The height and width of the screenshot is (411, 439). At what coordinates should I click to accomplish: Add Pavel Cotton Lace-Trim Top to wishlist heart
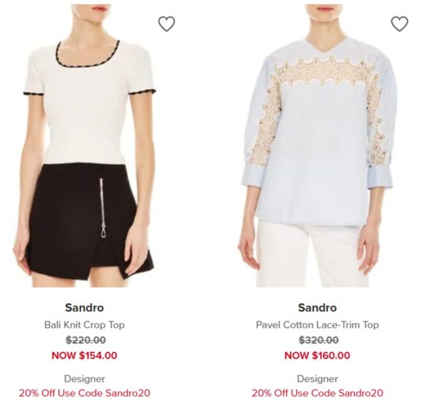pos(399,24)
